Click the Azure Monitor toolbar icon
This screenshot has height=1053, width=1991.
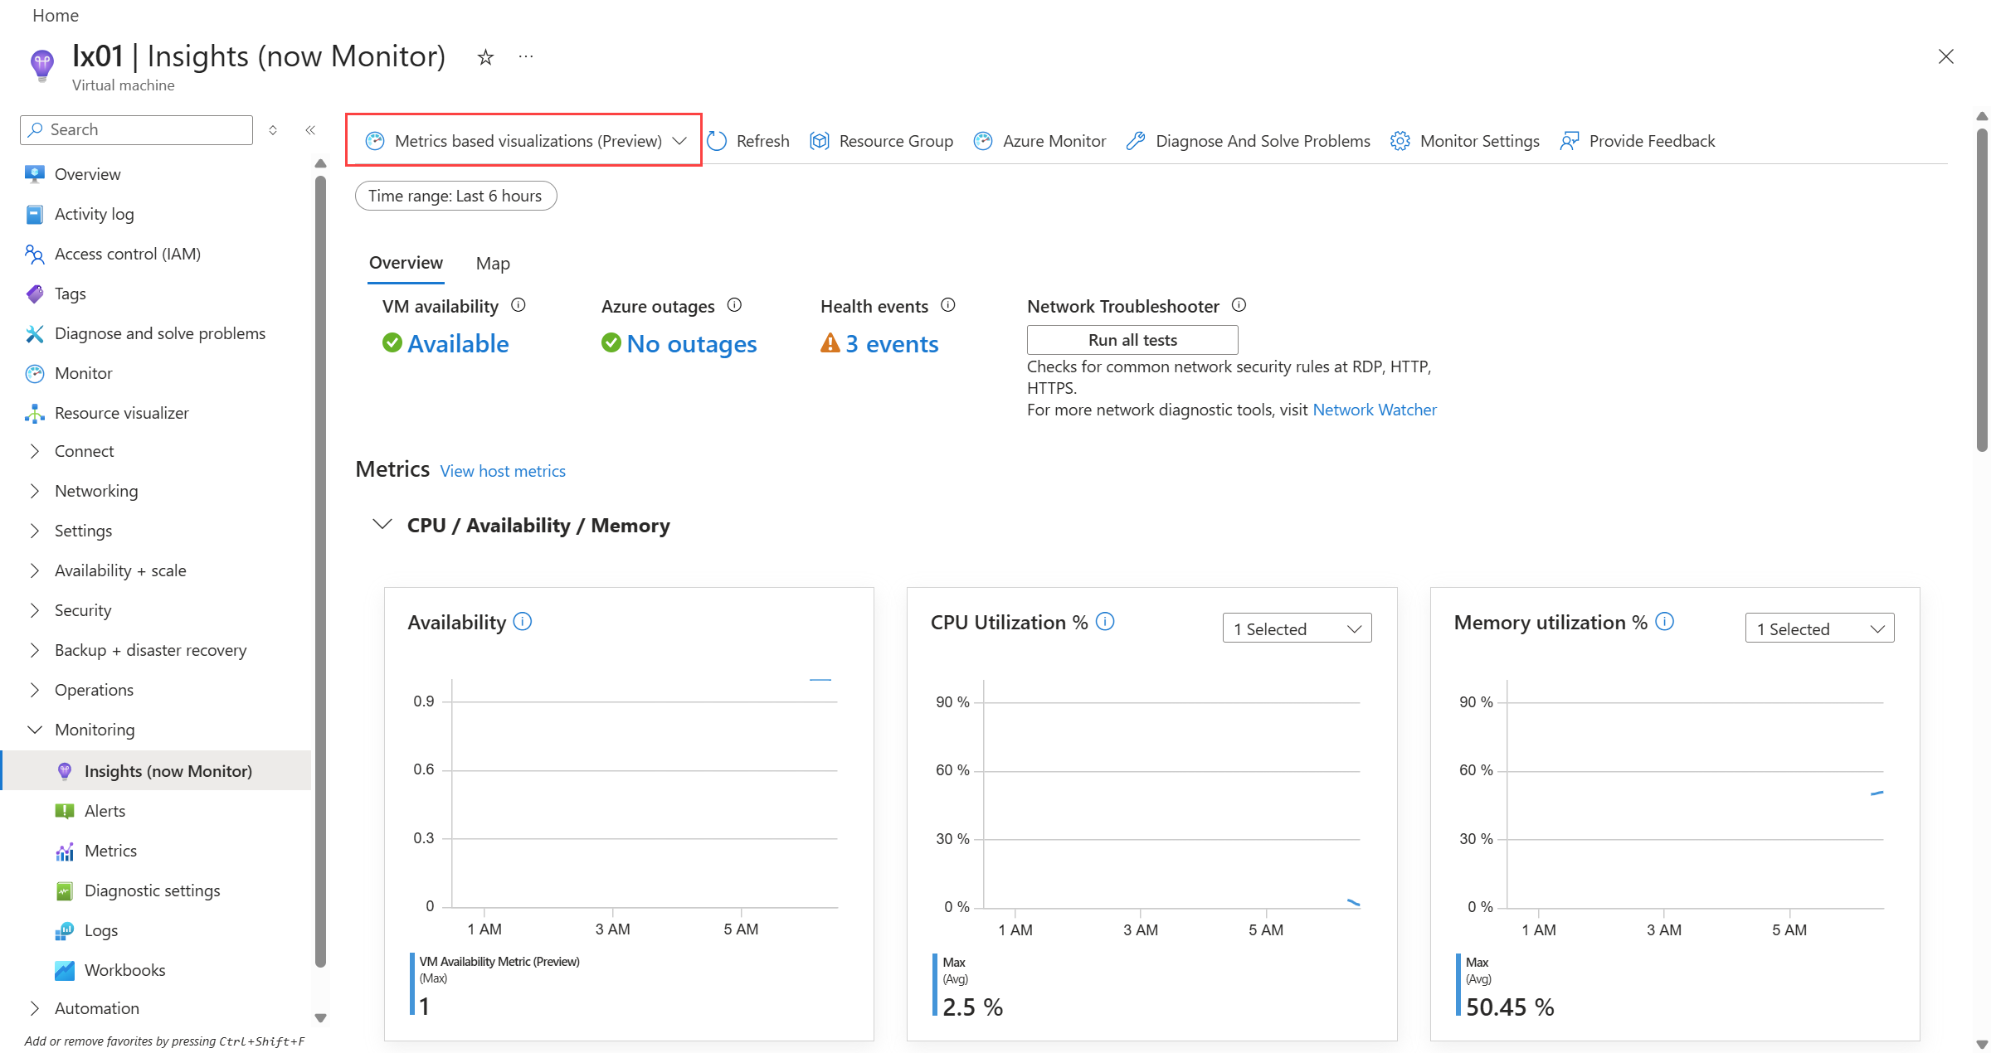pyautogui.click(x=983, y=141)
